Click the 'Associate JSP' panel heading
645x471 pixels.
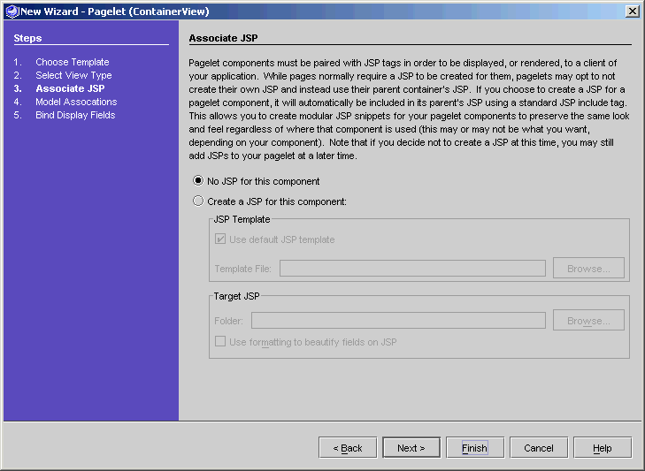click(x=223, y=38)
